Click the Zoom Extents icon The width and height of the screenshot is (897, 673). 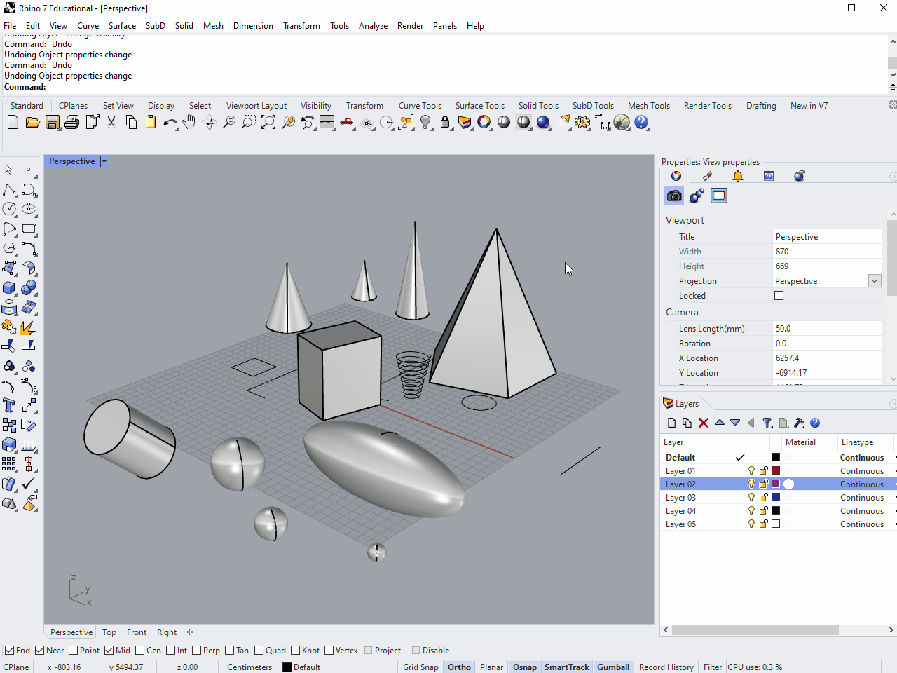[268, 122]
